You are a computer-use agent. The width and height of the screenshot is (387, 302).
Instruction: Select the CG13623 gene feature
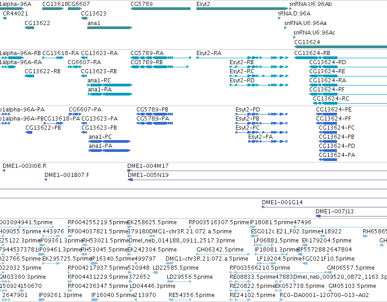[84, 18]
